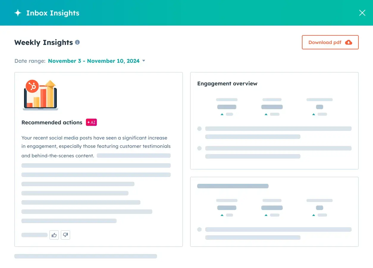Click the Download pdf button
Viewport: 373px width, 268px height.
(330, 42)
